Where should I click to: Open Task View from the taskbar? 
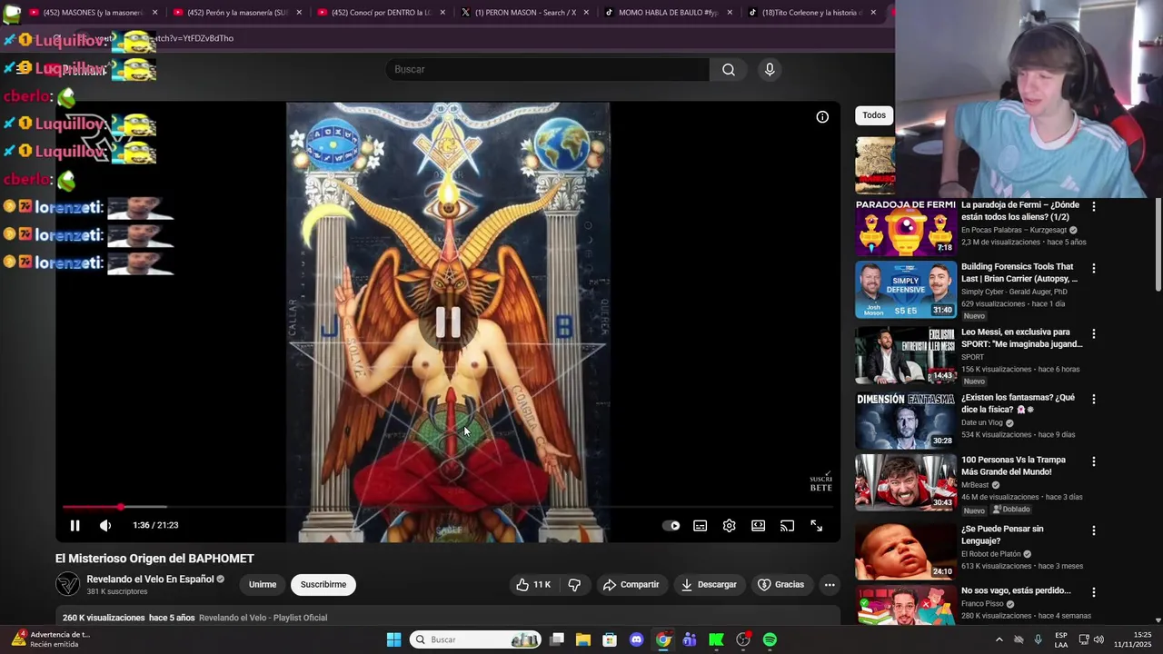[557, 639]
